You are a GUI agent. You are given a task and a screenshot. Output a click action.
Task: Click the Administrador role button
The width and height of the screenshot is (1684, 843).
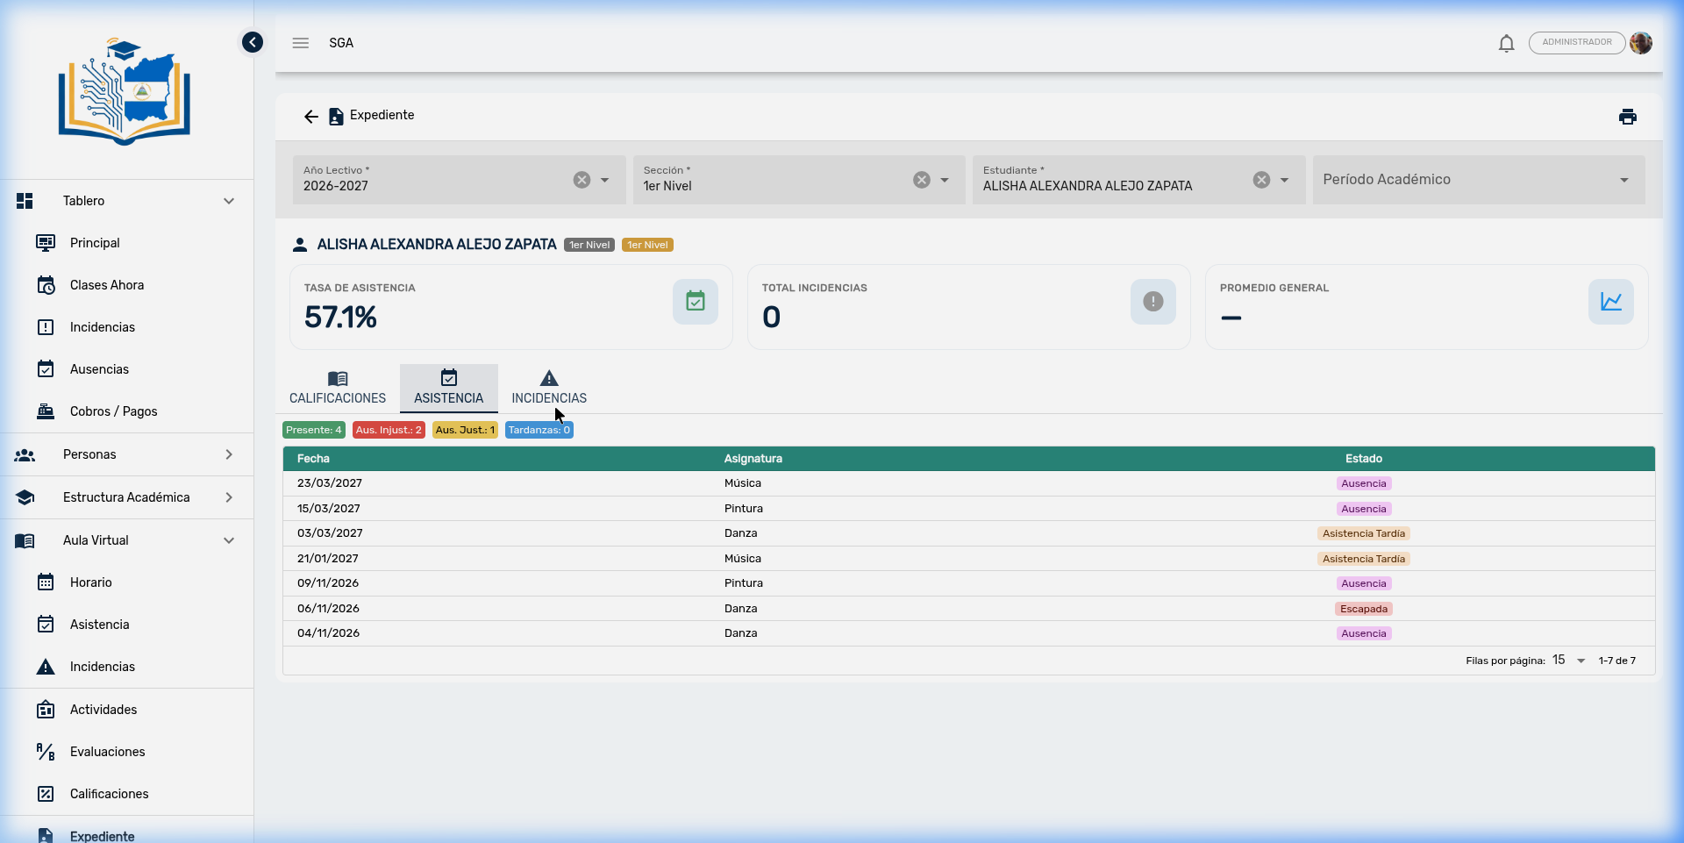[x=1576, y=43]
